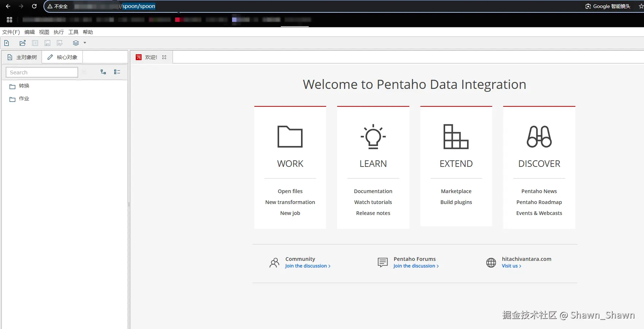
Task: Focus the tree Search field
Action: tap(42, 72)
